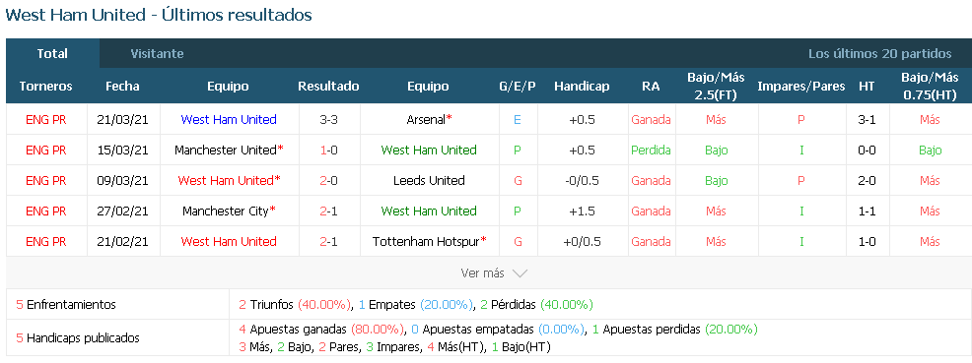This screenshot has height=363, width=972.
Task: Select the Total tab
Action: (x=52, y=54)
